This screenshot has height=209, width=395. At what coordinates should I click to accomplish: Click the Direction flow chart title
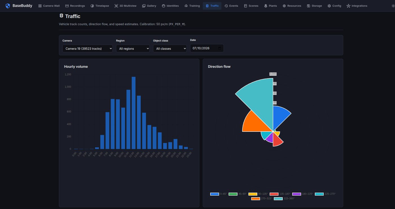(x=219, y=66)
